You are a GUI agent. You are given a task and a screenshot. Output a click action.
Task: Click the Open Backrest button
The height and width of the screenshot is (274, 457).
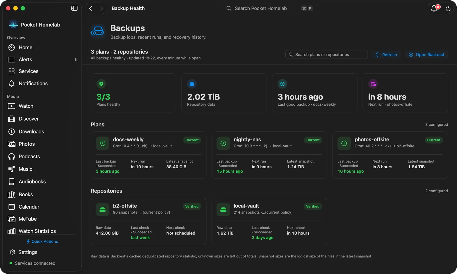pyautogui.click(x=426, y=55)
